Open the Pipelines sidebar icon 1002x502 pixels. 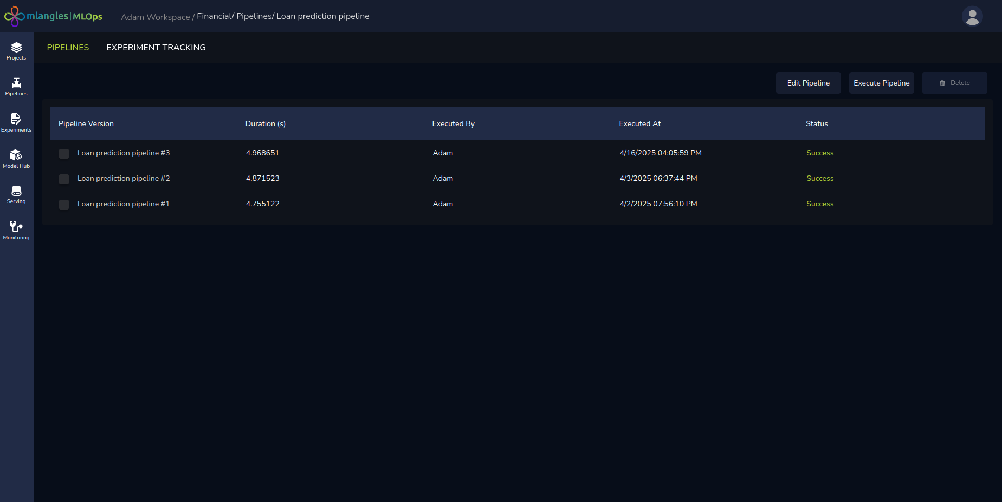click(16, 87)
